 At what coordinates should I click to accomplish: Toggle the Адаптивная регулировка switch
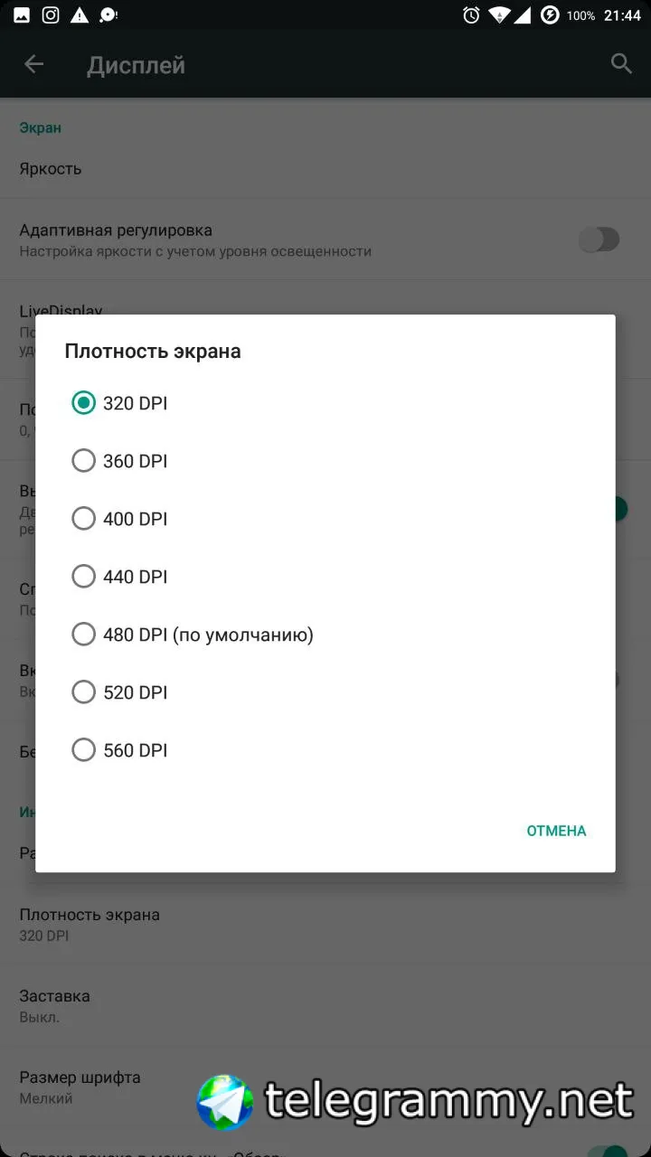[x=599, y=240]
